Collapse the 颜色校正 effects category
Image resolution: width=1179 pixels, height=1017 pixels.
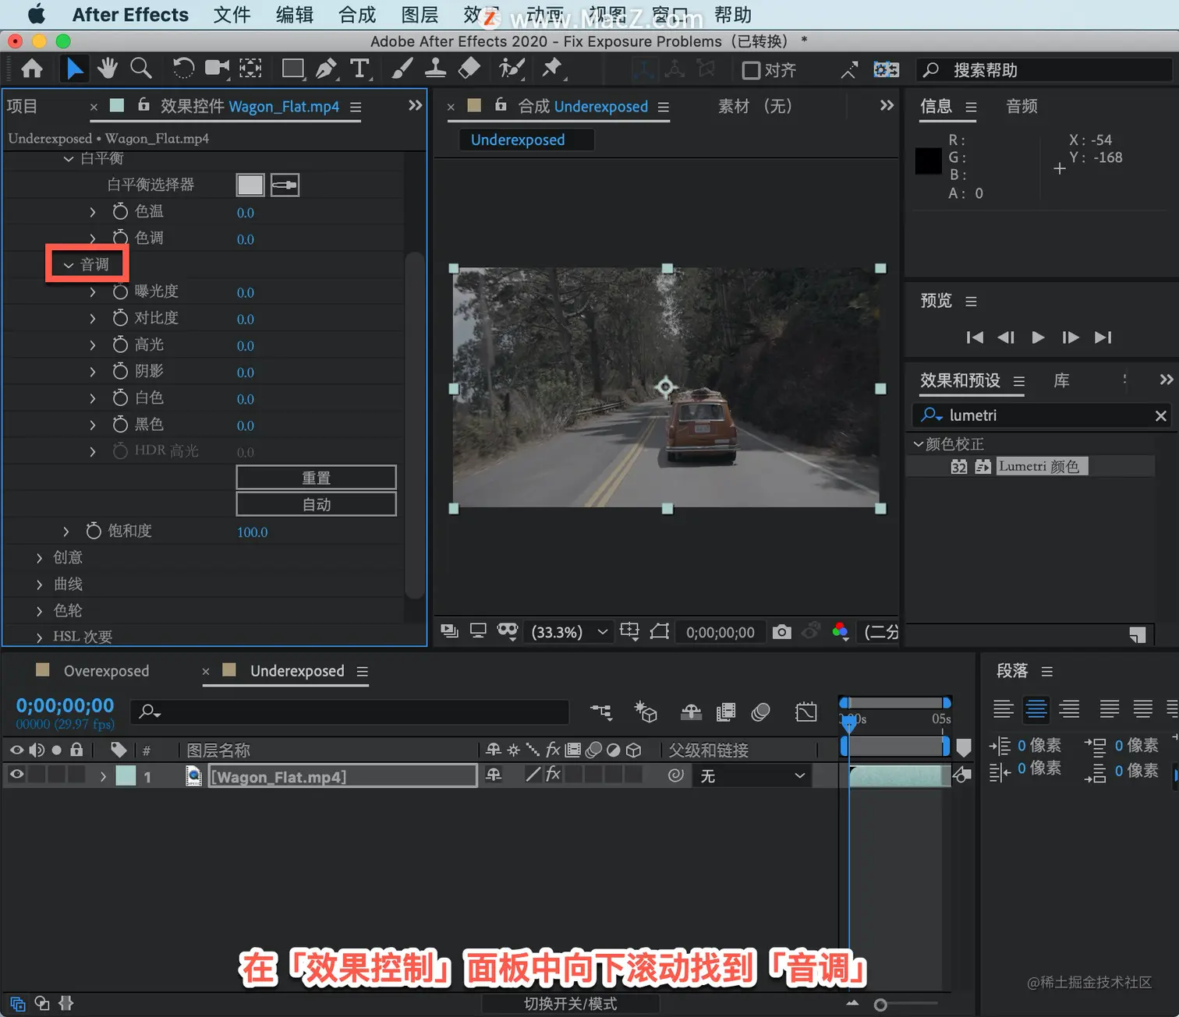click(x=918, y=444)
